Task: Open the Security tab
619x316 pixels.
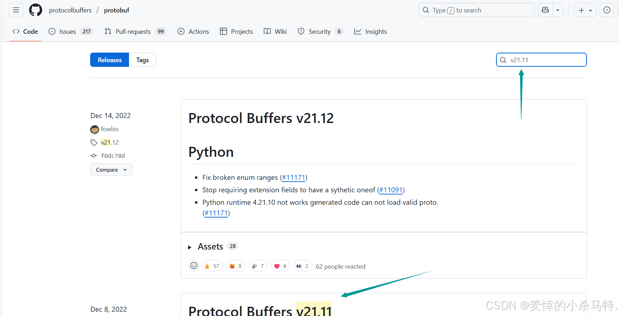Action: (x=320, y=31)
